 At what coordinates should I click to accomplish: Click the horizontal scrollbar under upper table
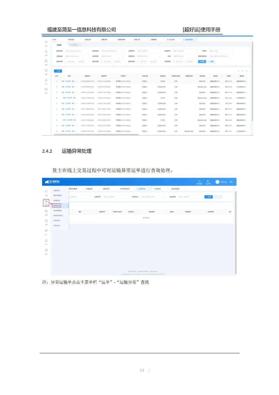pyautogui.click(x=96, y=135)
